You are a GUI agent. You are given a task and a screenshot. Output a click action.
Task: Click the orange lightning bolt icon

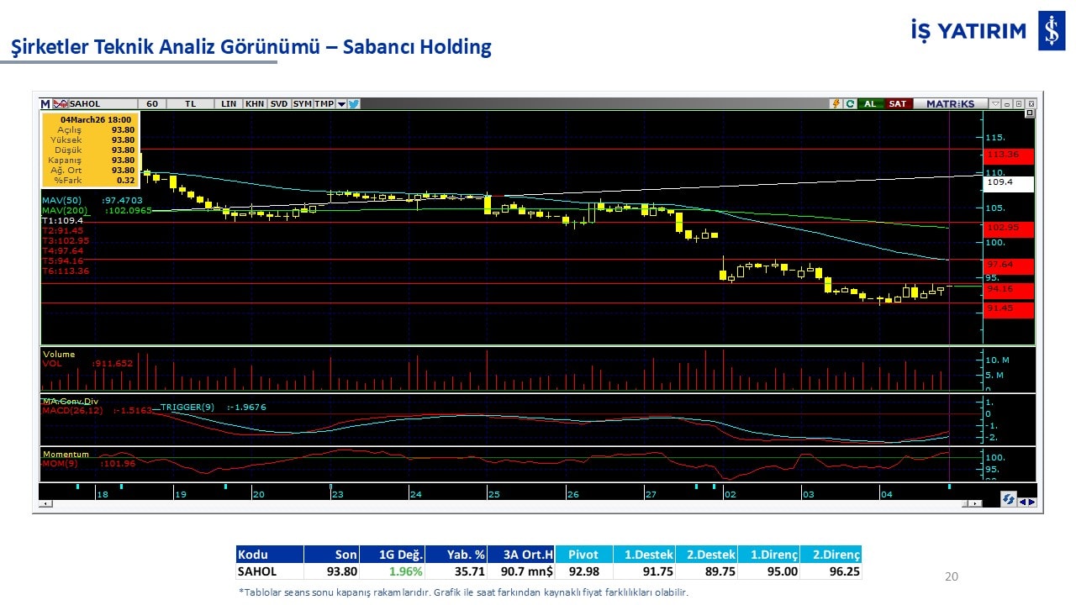[836, 104]
